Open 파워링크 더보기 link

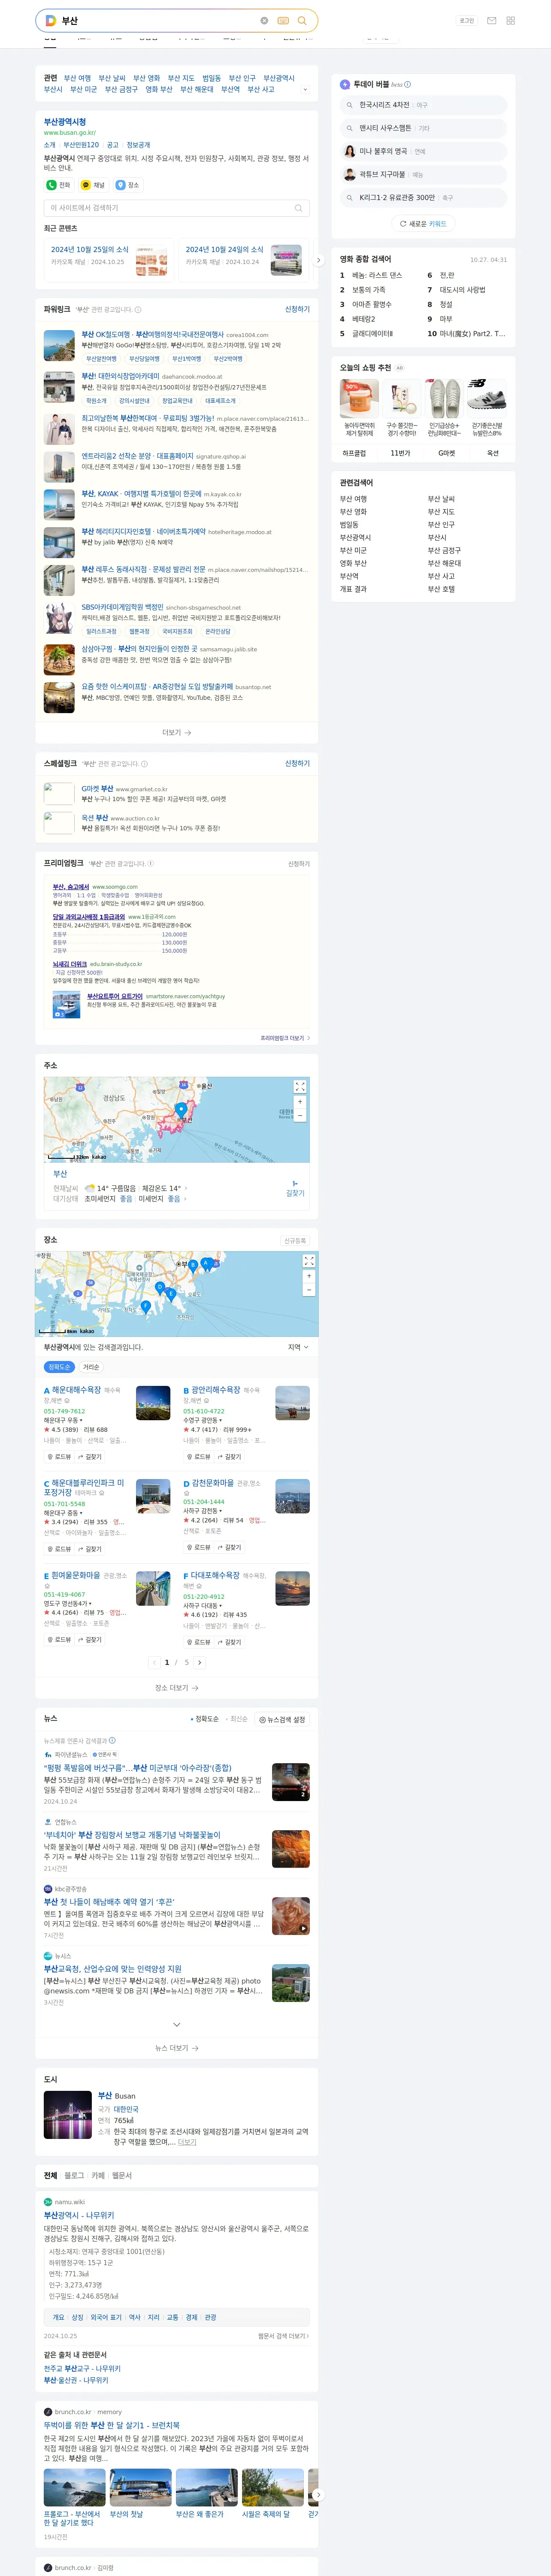pyautogui.click(x=176, y=732)
